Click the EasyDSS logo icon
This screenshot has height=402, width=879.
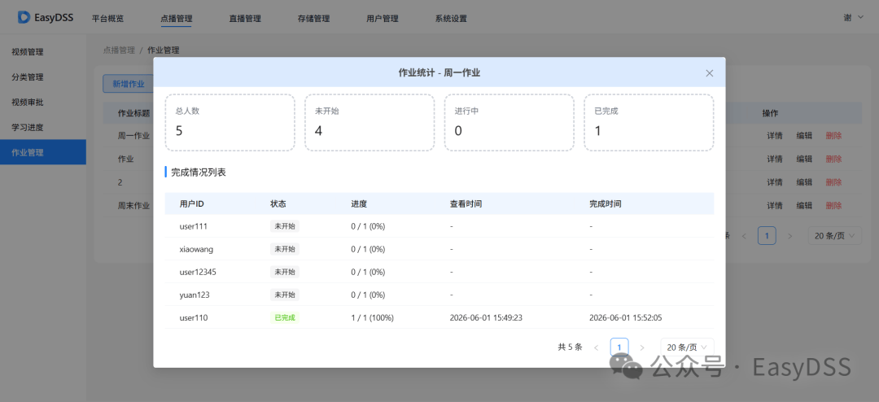coord(24,17)
